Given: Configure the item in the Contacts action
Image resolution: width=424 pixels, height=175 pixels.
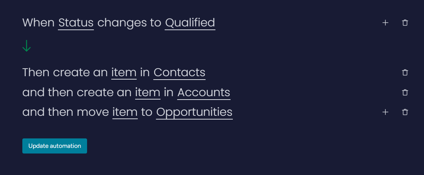Looking at the screenshot, I should (x=124, y=72).
